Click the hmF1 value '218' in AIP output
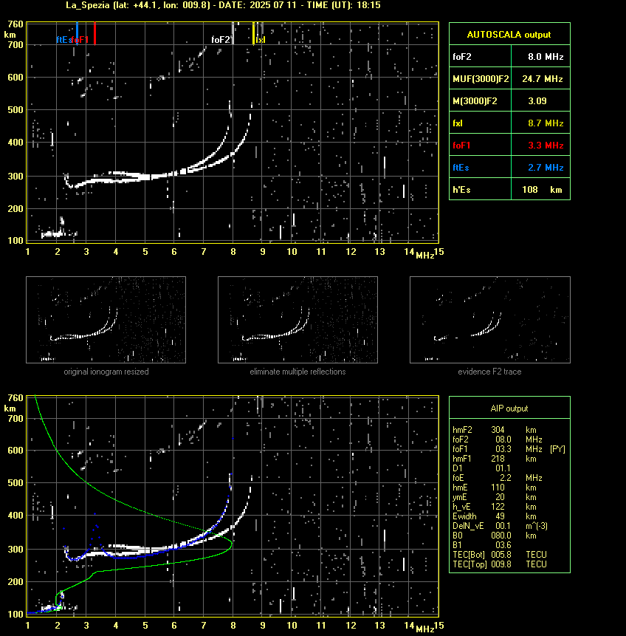 (498, 459)
